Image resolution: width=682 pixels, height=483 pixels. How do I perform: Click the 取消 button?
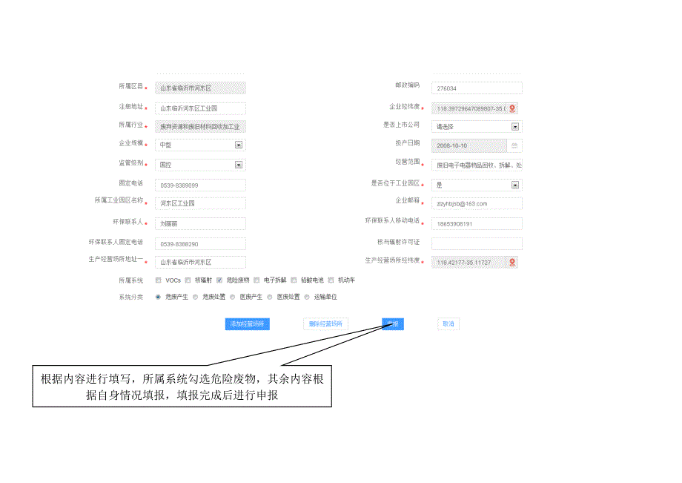pos(448,324)
